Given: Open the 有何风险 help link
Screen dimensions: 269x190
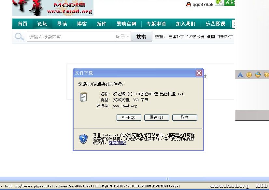Looking at the screenshot, I should (x=117, y=142).
